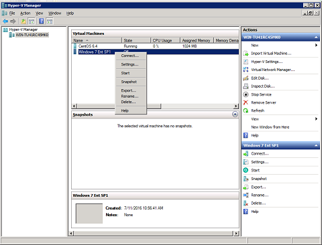The width and height of the screenshot is (322, 245).
Task: Click the CPU Usage column header
Action: [165, 40]
